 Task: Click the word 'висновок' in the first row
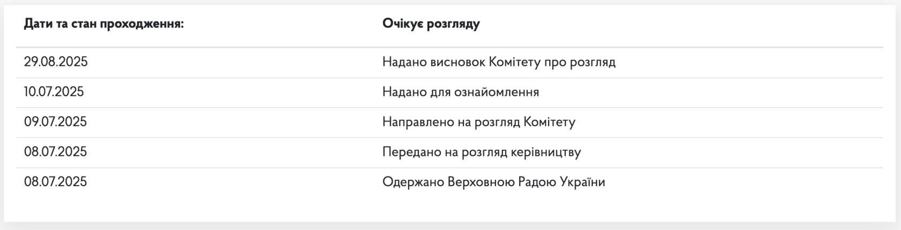pos(457,62)
